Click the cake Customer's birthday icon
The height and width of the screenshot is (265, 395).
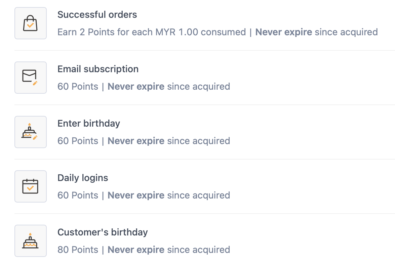30,241
